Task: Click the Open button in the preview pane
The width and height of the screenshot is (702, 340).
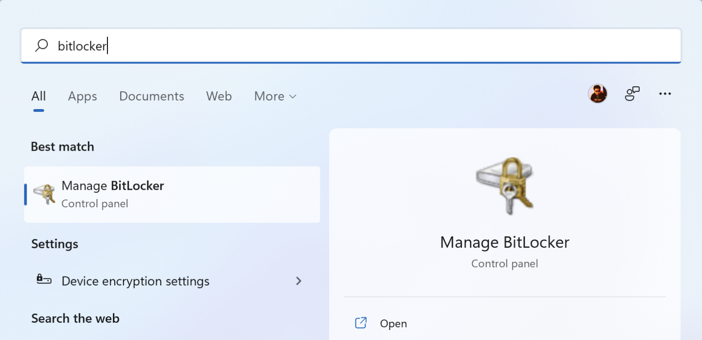Action: pyautogui.click(x=394, y=323)
